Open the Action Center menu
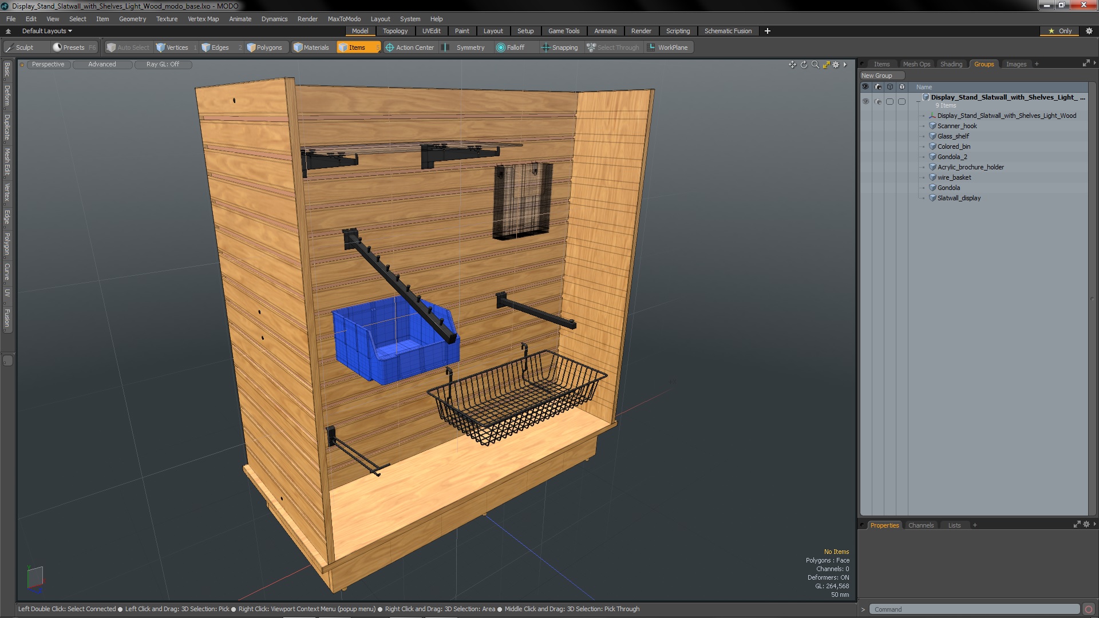The width and height of the screenshot is (1099, 618). point(410,47)
